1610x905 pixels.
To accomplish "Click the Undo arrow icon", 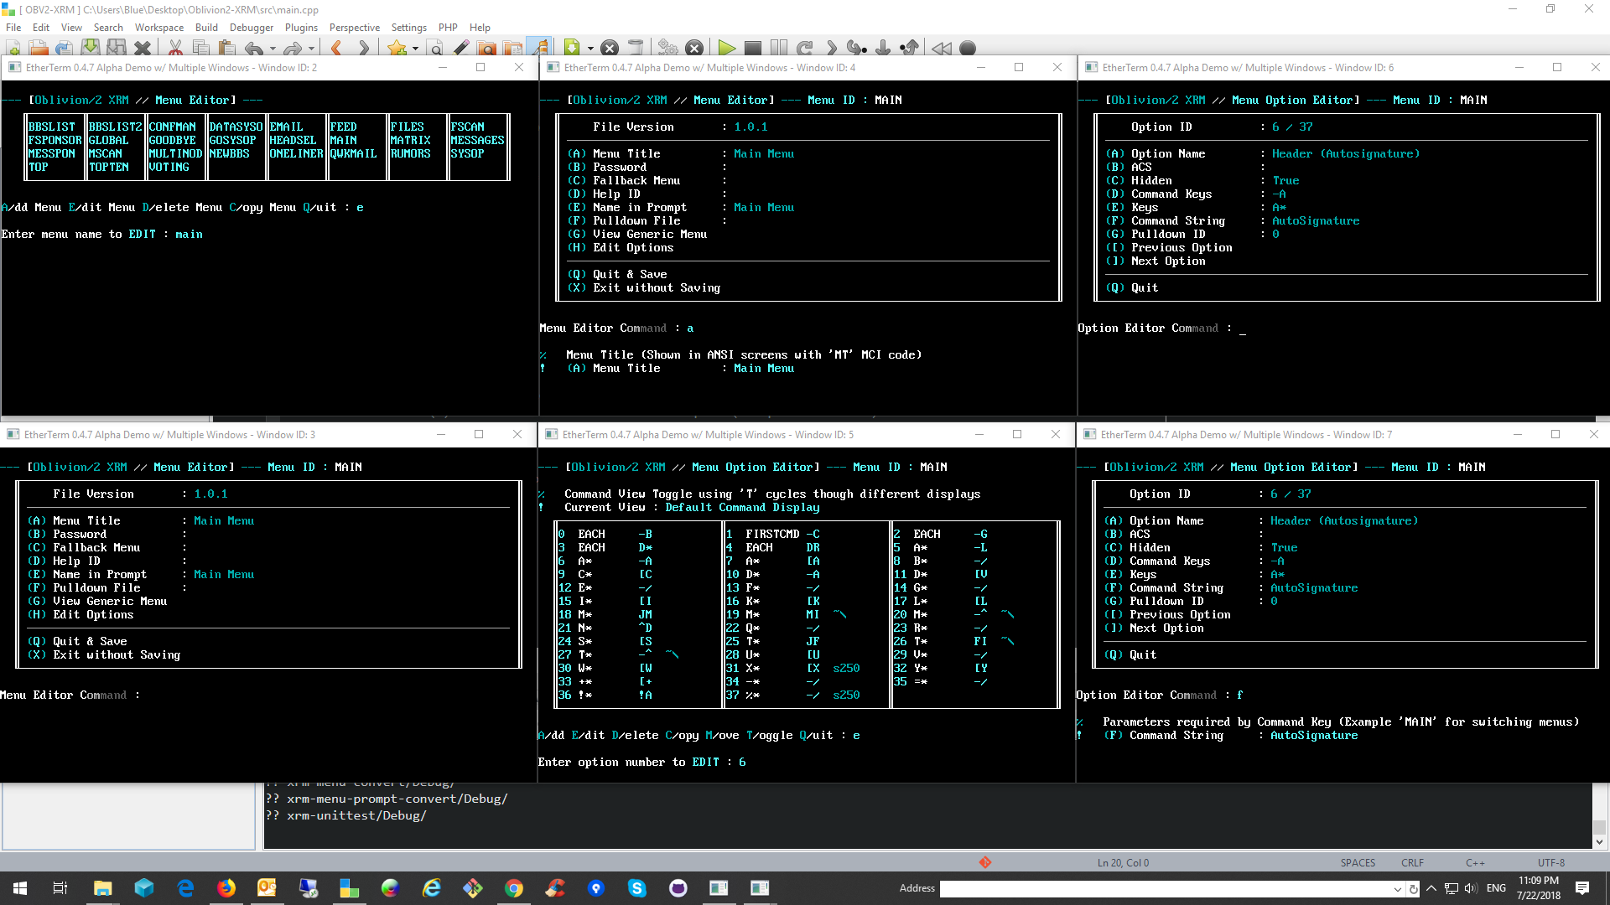I will (254, 48).
